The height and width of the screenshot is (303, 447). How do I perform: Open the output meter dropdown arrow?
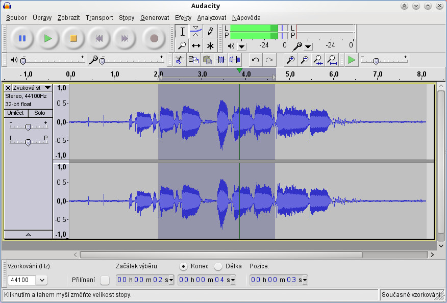point(242,46)
